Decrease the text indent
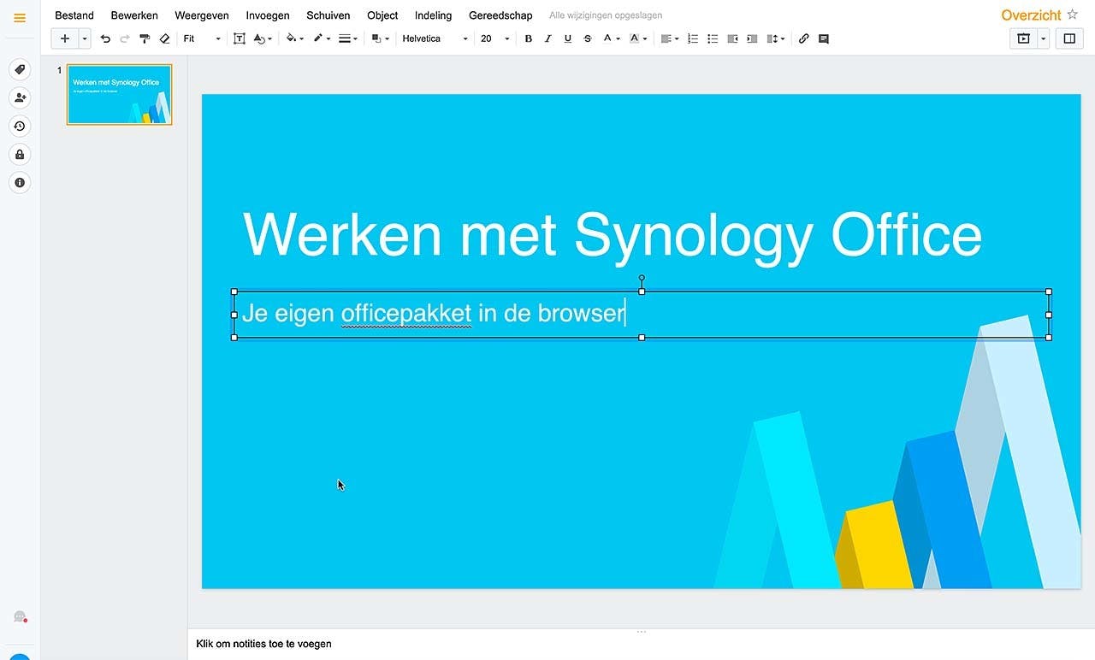Viewport: 1095px width, 660px height. [732, 38]
